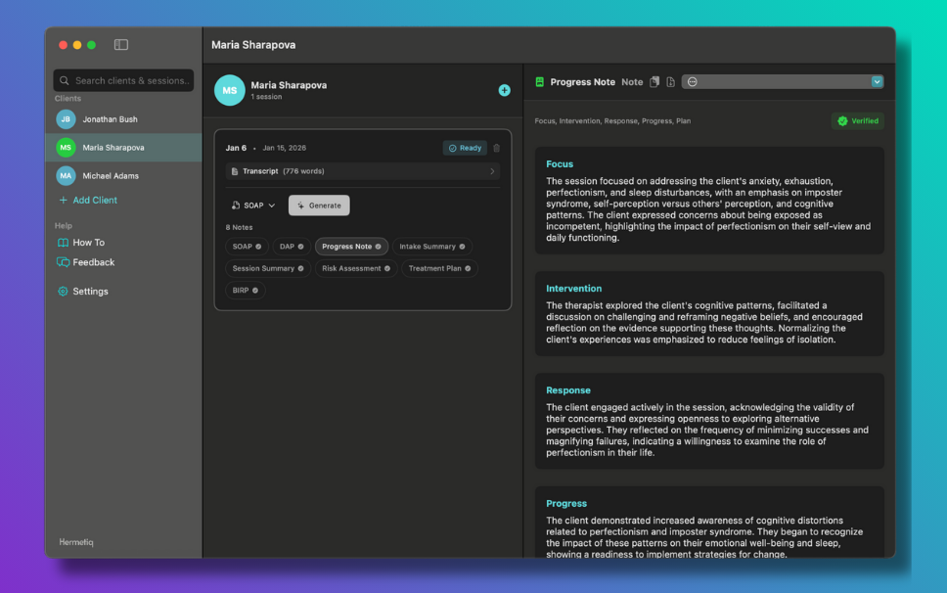The height and width of the screenshot is (593, 947).
Task: Toggle the sidebar panel icon
Action: (121, 45)
